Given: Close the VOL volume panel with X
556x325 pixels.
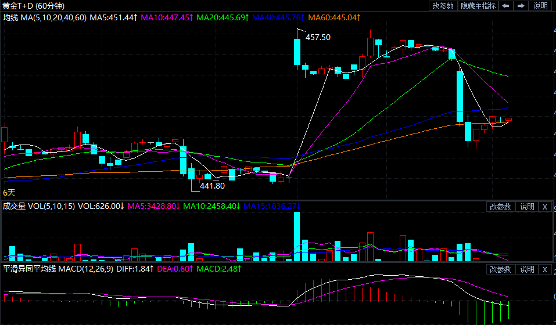Looking at the screenshot, I should click(x=545, y=207).
